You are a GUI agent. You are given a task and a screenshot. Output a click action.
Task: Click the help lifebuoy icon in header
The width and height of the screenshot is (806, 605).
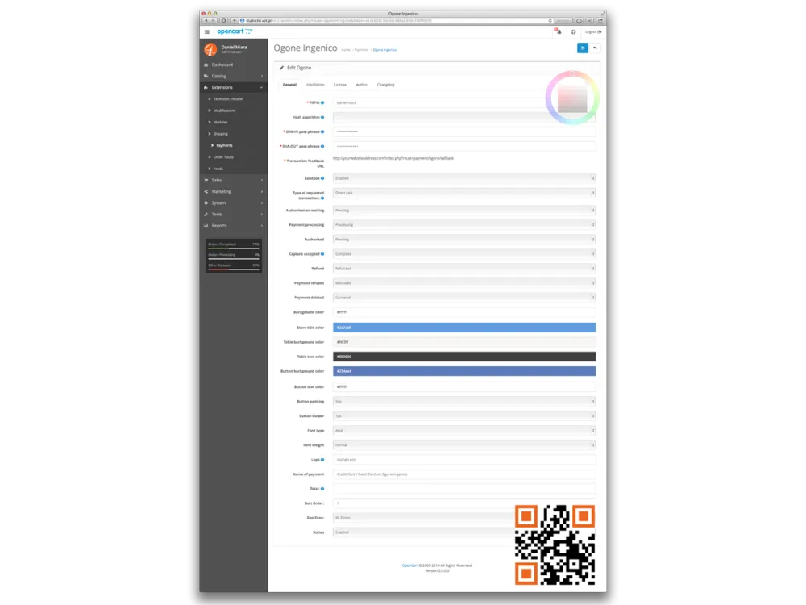pos(573,31)
